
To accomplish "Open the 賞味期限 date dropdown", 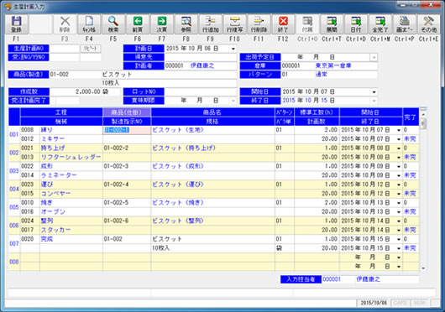I will pos(233,101).
